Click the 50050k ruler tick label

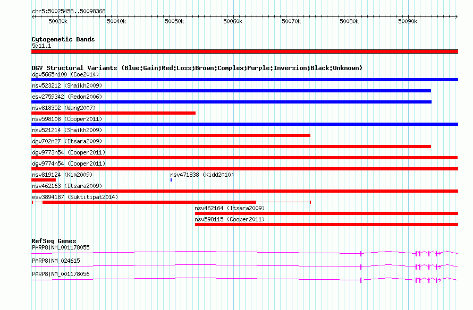coord(174,22)
